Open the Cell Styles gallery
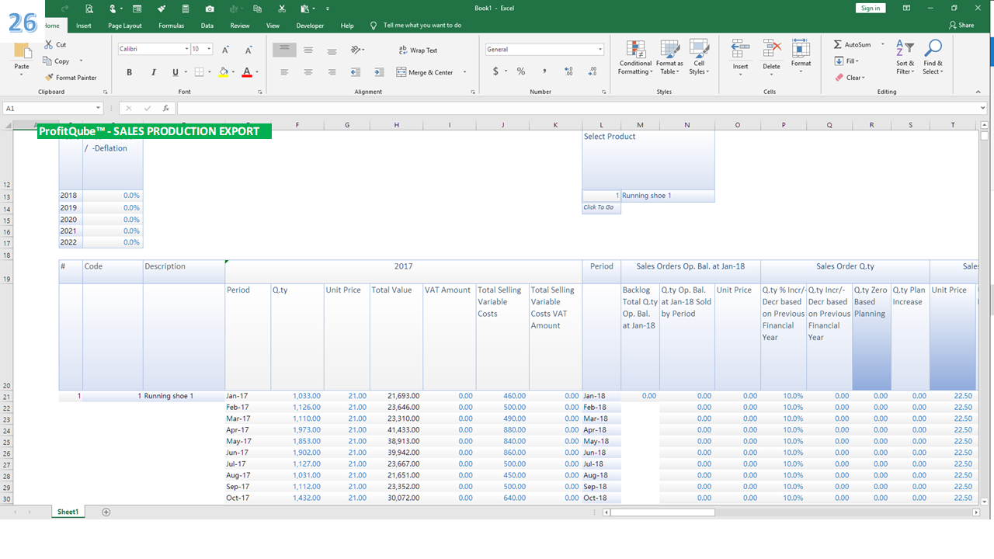The width and height of the screenshot is (994, 559). [x=699, y=57]
